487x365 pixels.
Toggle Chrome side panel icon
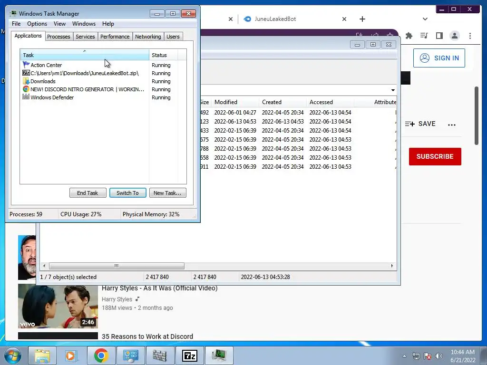click(x=439, y=36)
